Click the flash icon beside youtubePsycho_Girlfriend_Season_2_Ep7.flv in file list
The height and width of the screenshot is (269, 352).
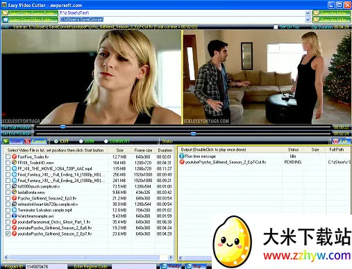point(15,234)
